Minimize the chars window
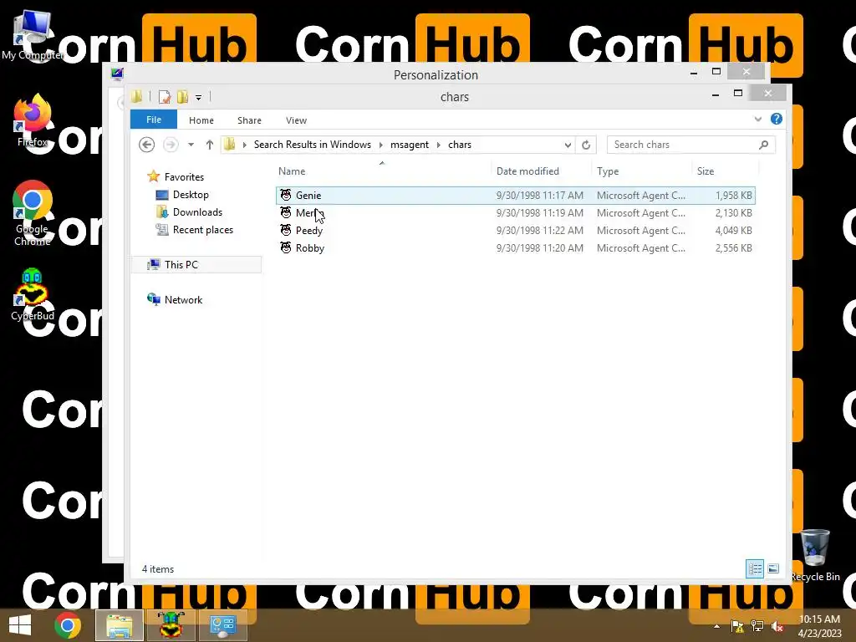The width and height of the screenshot is (856, 642). point(716,94)
